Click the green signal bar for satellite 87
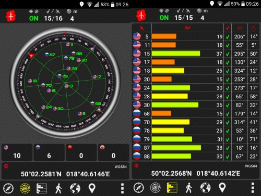 (x=176, y=148)
